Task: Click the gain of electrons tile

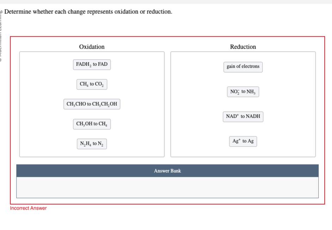Action: coord(243,67)
